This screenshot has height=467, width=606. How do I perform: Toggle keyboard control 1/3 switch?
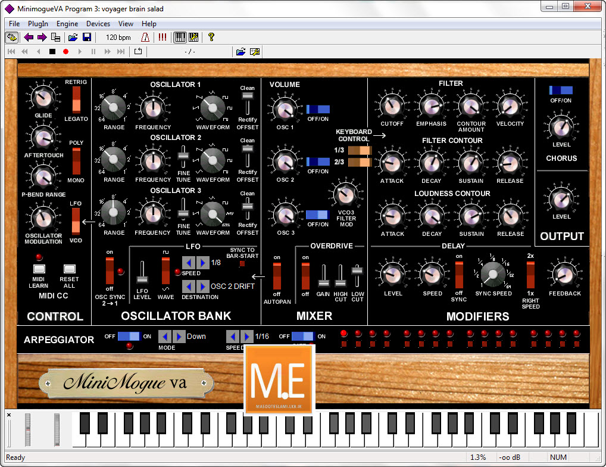click(360, 150)
